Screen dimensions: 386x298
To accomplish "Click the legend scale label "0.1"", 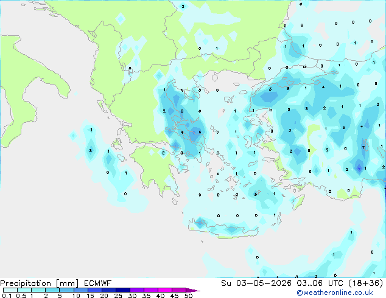I will click(x=5, y=296).
